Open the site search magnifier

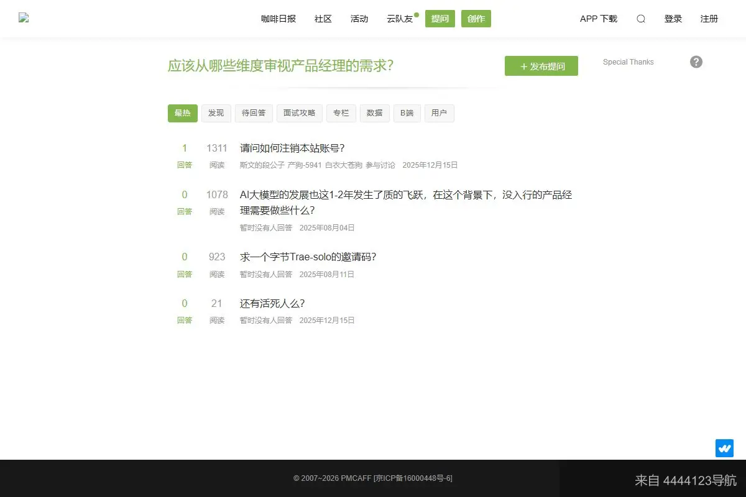coord(640,19)
